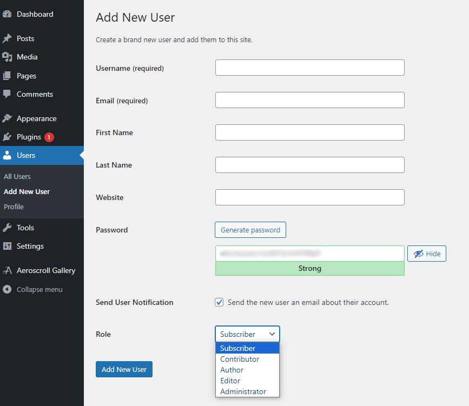Focus the Username input field
The height and width of the screenshot is (406, 469).
(310, 68)
